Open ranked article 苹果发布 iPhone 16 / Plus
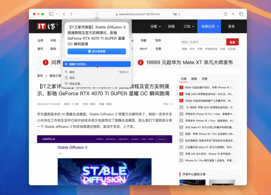The height and width of the screenshot is (195, 271). click(210, 121)
